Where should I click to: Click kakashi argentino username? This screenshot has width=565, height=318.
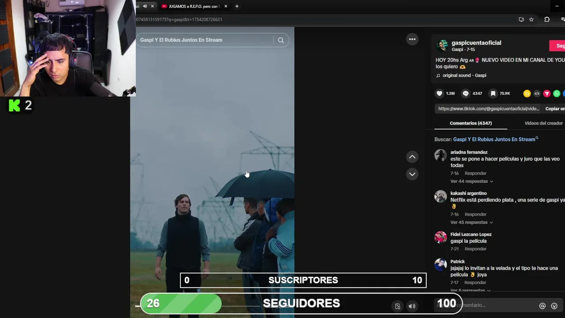click(x=468, y=193)
